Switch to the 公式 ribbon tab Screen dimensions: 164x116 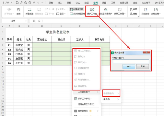coord(77,3)
